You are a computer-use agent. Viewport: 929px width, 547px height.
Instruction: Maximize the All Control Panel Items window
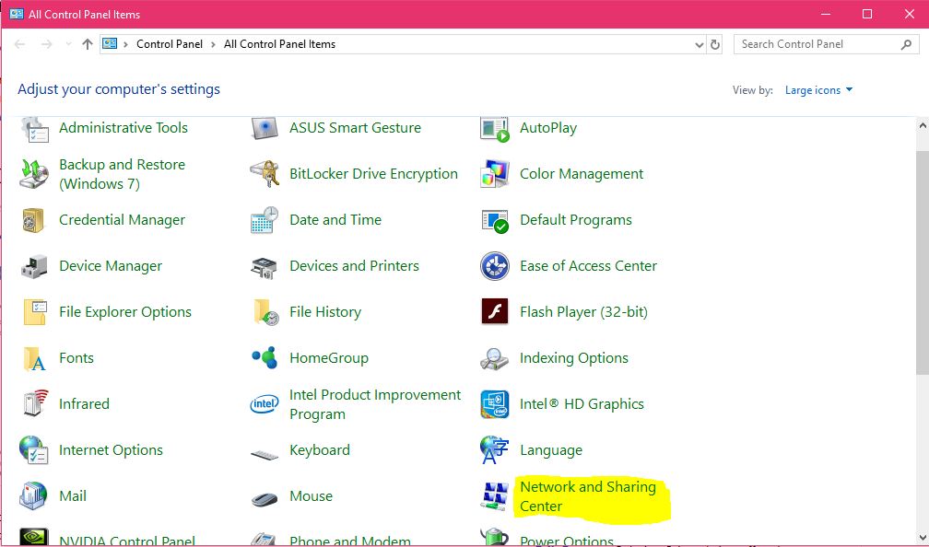[866, 14]
